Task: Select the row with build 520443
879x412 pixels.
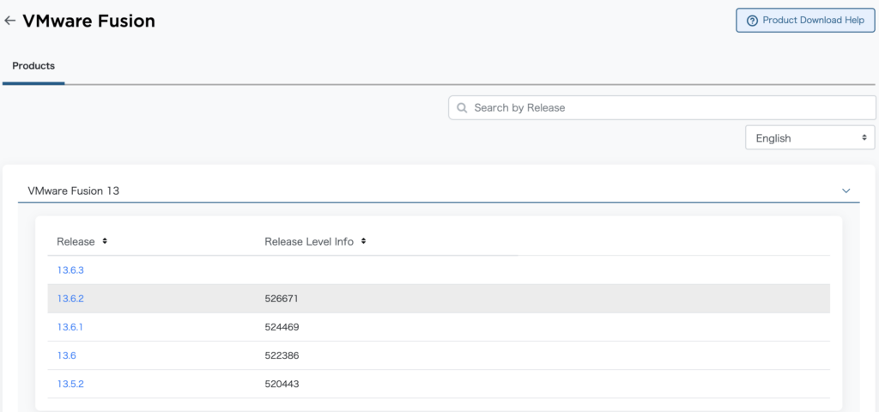Action: click(x=439, y=384)
